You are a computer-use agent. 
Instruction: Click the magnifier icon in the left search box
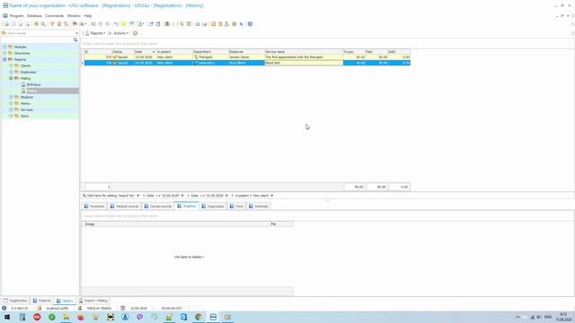75,39
